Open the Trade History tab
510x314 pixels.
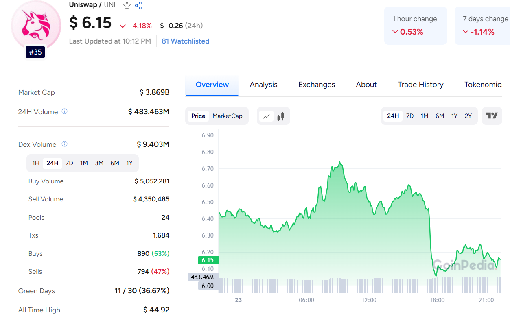click(420, 85)
